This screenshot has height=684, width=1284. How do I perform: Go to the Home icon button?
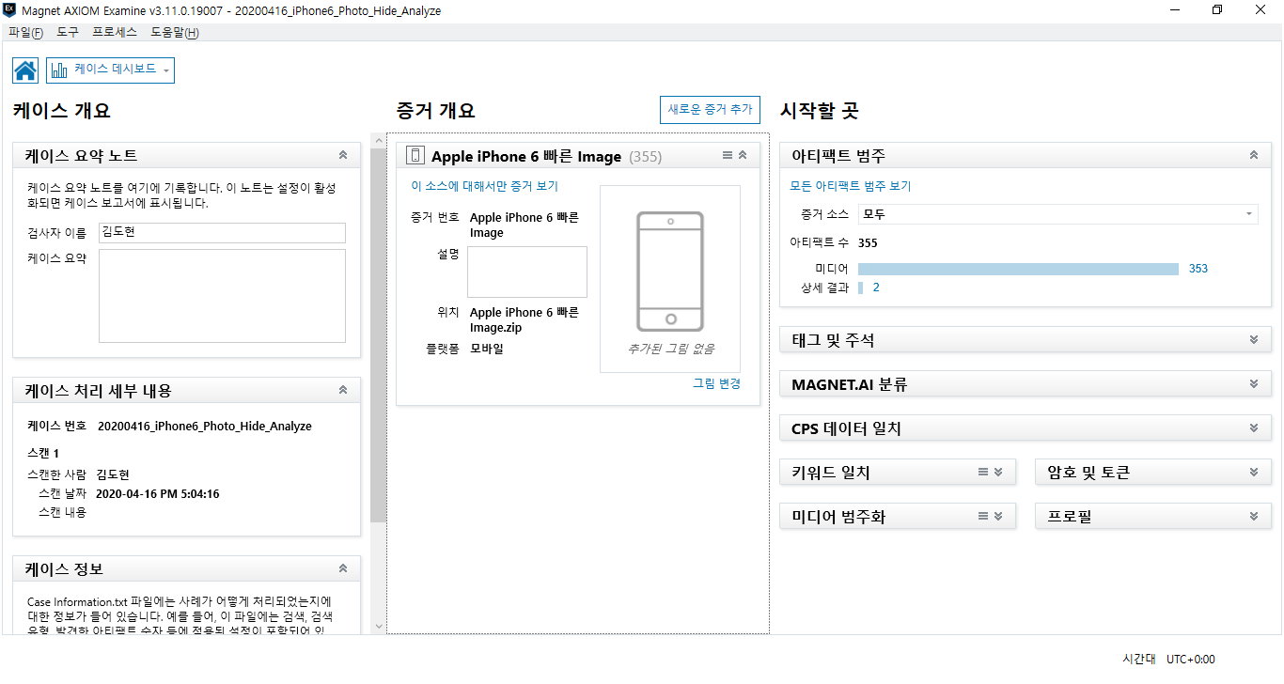coord(25,70)
